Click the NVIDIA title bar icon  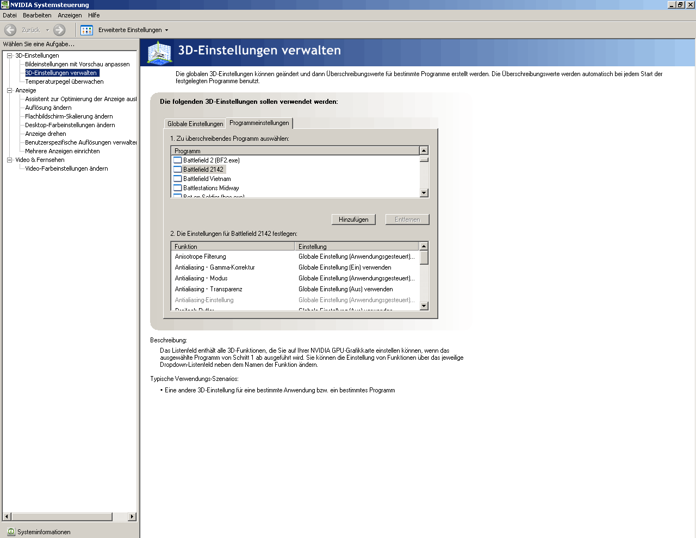5,4
